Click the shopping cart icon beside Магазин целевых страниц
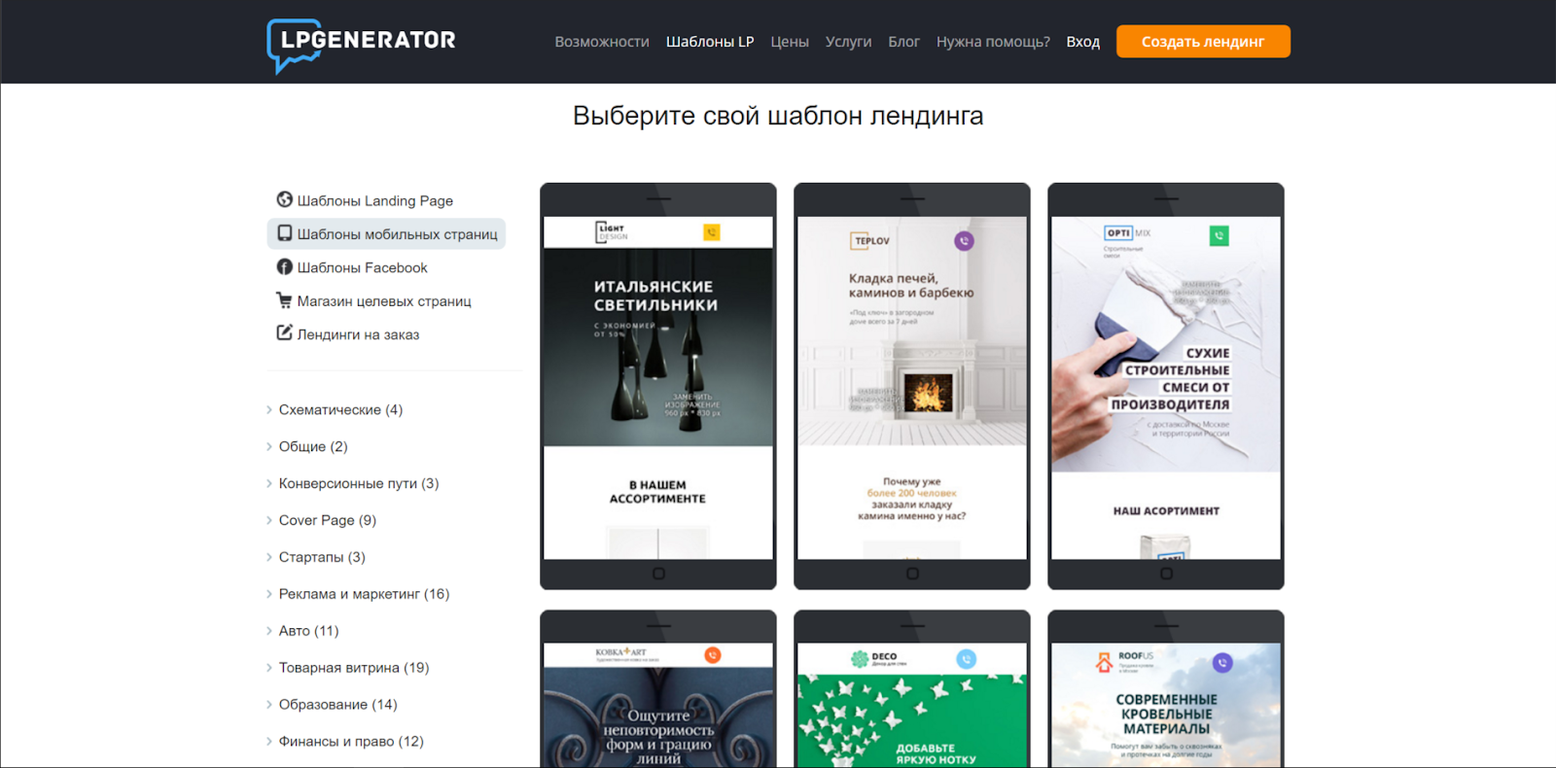1556x768 pixels. (284, 300)
